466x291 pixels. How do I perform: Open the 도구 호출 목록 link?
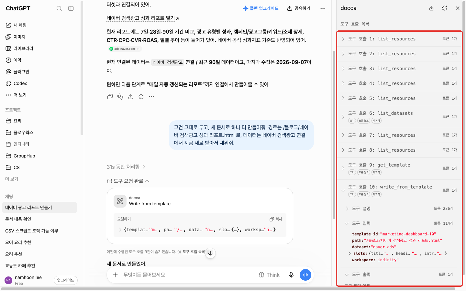194,252
